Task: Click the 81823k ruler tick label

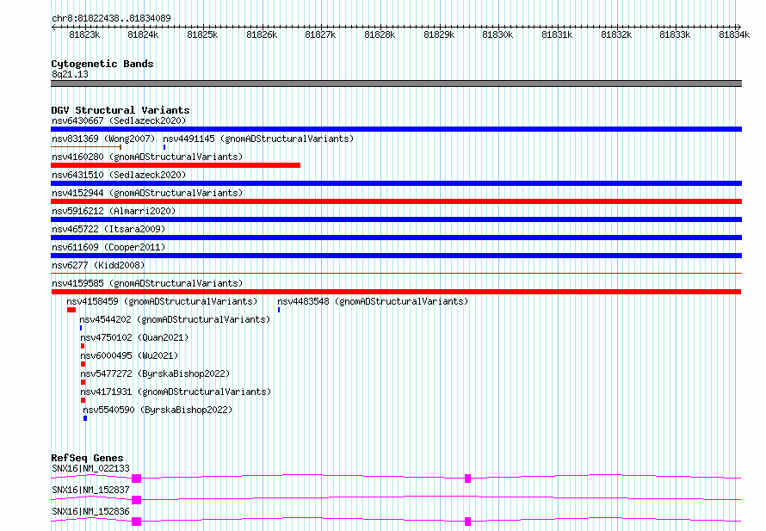Action: point(84,34)
